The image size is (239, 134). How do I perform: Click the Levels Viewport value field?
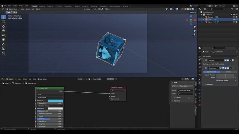(x=225, y=75)
